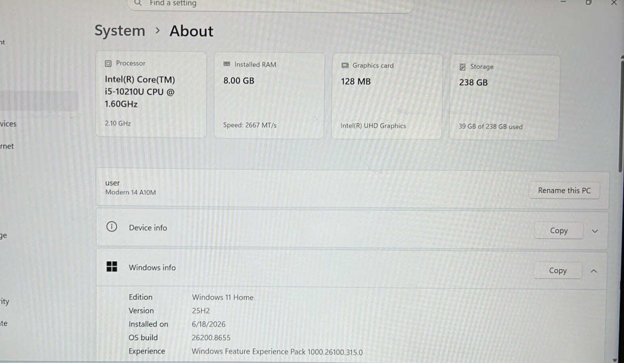624x363 pixels.
Task: Copy the Windows info details
Action: (558, 271)
